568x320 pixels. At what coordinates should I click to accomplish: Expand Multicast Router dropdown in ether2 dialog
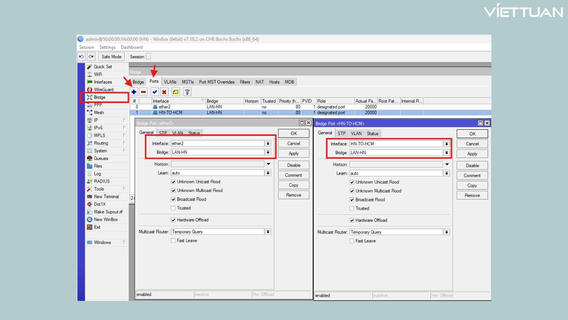pyautogui.click(x=268, y=232)
